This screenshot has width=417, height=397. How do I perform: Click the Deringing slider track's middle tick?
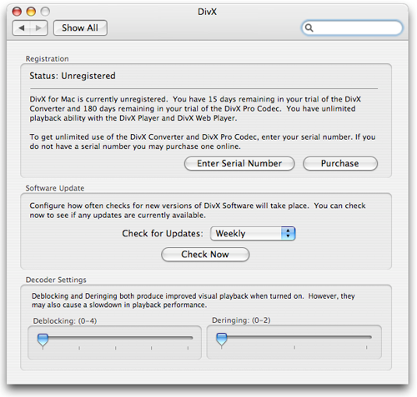(294, 347)
